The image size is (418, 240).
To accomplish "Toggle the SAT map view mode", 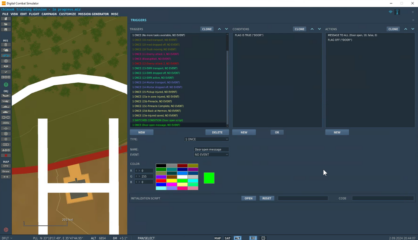I will (227, 238).
